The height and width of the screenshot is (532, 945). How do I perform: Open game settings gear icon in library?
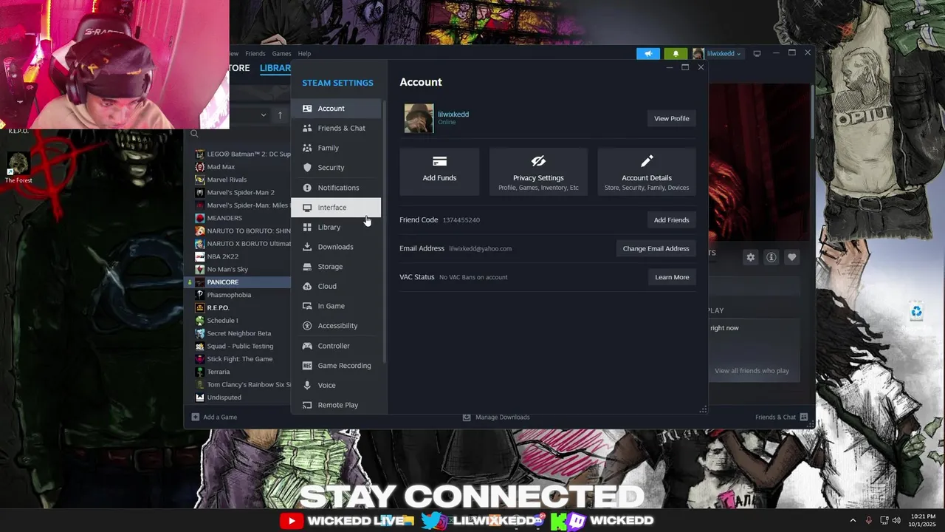(x=750, y=257)
